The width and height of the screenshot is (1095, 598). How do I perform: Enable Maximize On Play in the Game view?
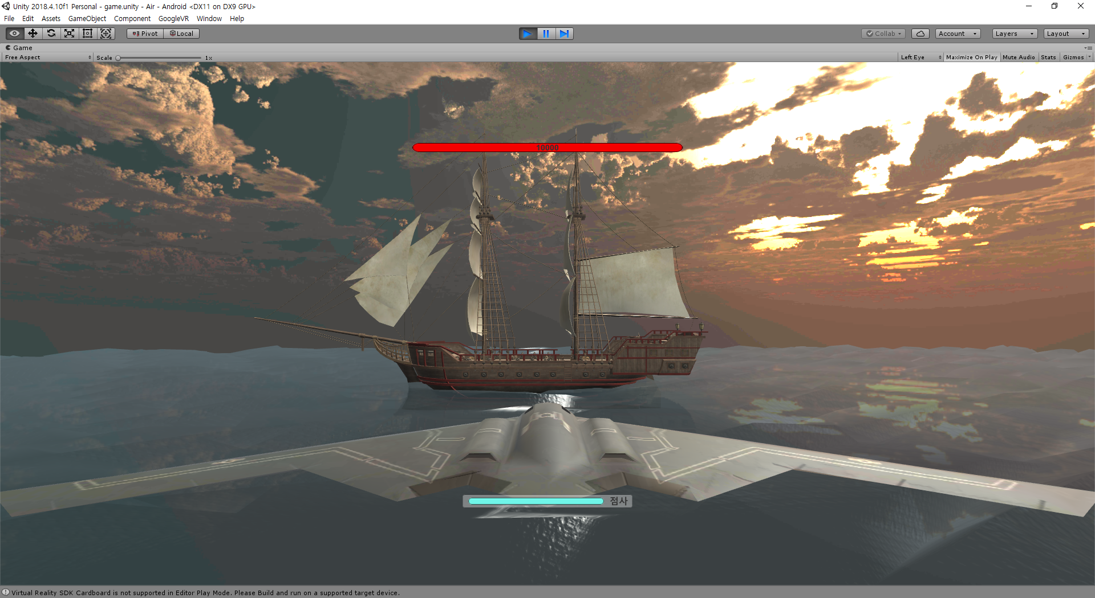point(971,57)
